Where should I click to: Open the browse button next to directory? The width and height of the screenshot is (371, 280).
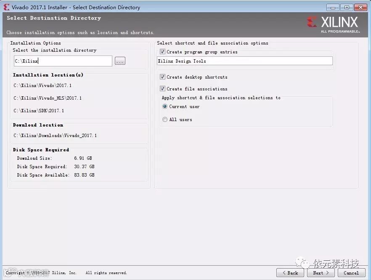[120, 61]
